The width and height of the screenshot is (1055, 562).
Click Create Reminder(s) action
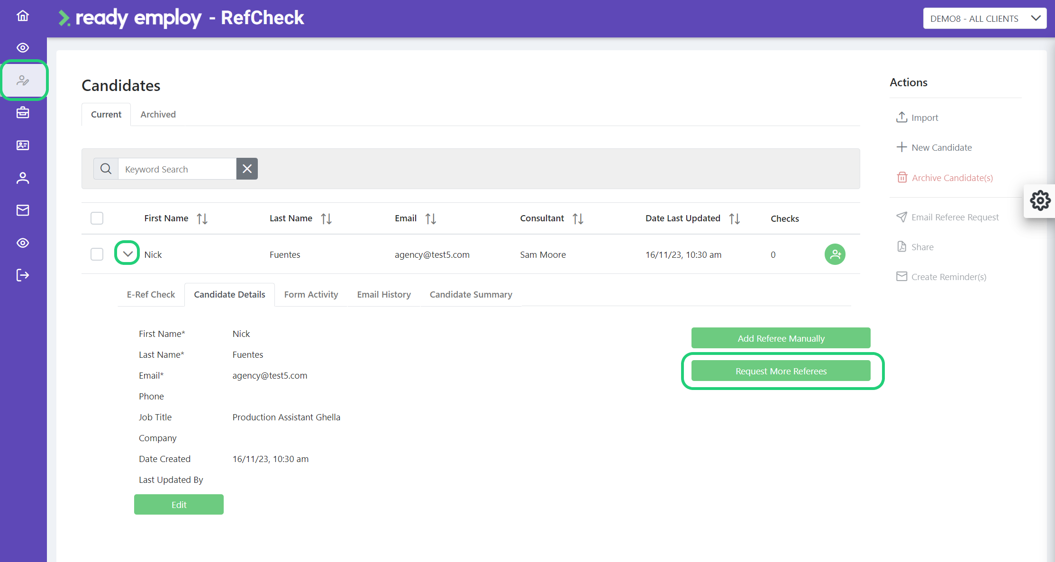click(x=941, y=277)
